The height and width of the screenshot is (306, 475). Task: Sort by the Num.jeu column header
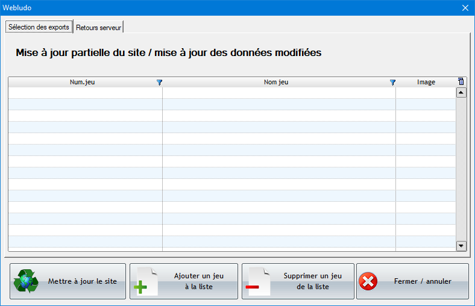point(82,82)
